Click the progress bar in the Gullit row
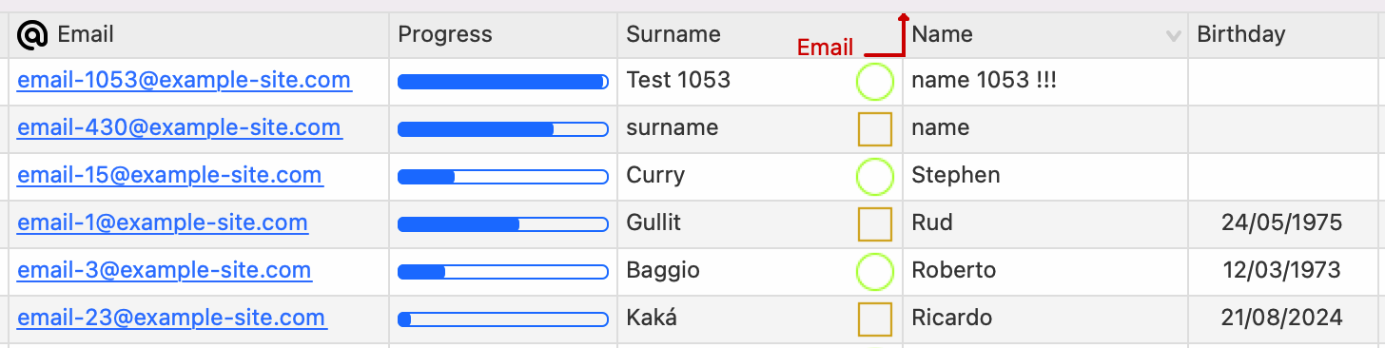This screenshot has height=348, width=1385. 503,224
